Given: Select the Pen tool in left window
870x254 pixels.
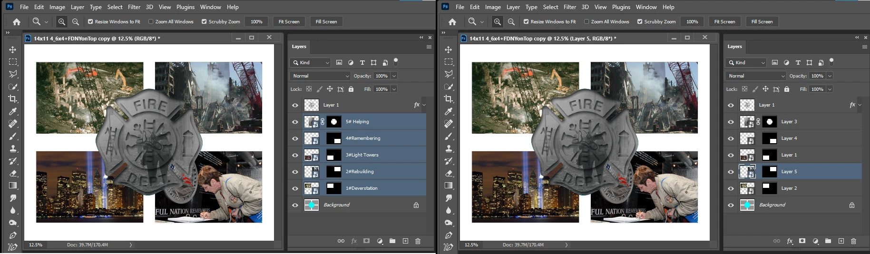Looking at the screenshot, I should pyautogui.click(x=13, y=235).
